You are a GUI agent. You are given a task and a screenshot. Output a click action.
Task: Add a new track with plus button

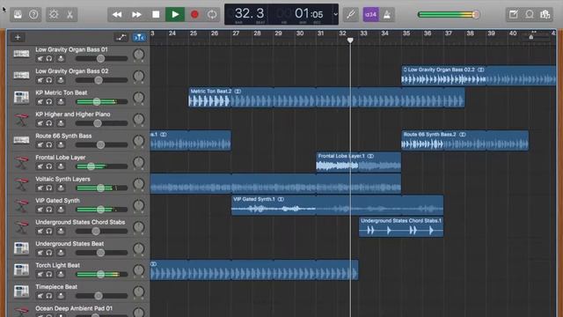pyautogui.click(x=18, y=37)
